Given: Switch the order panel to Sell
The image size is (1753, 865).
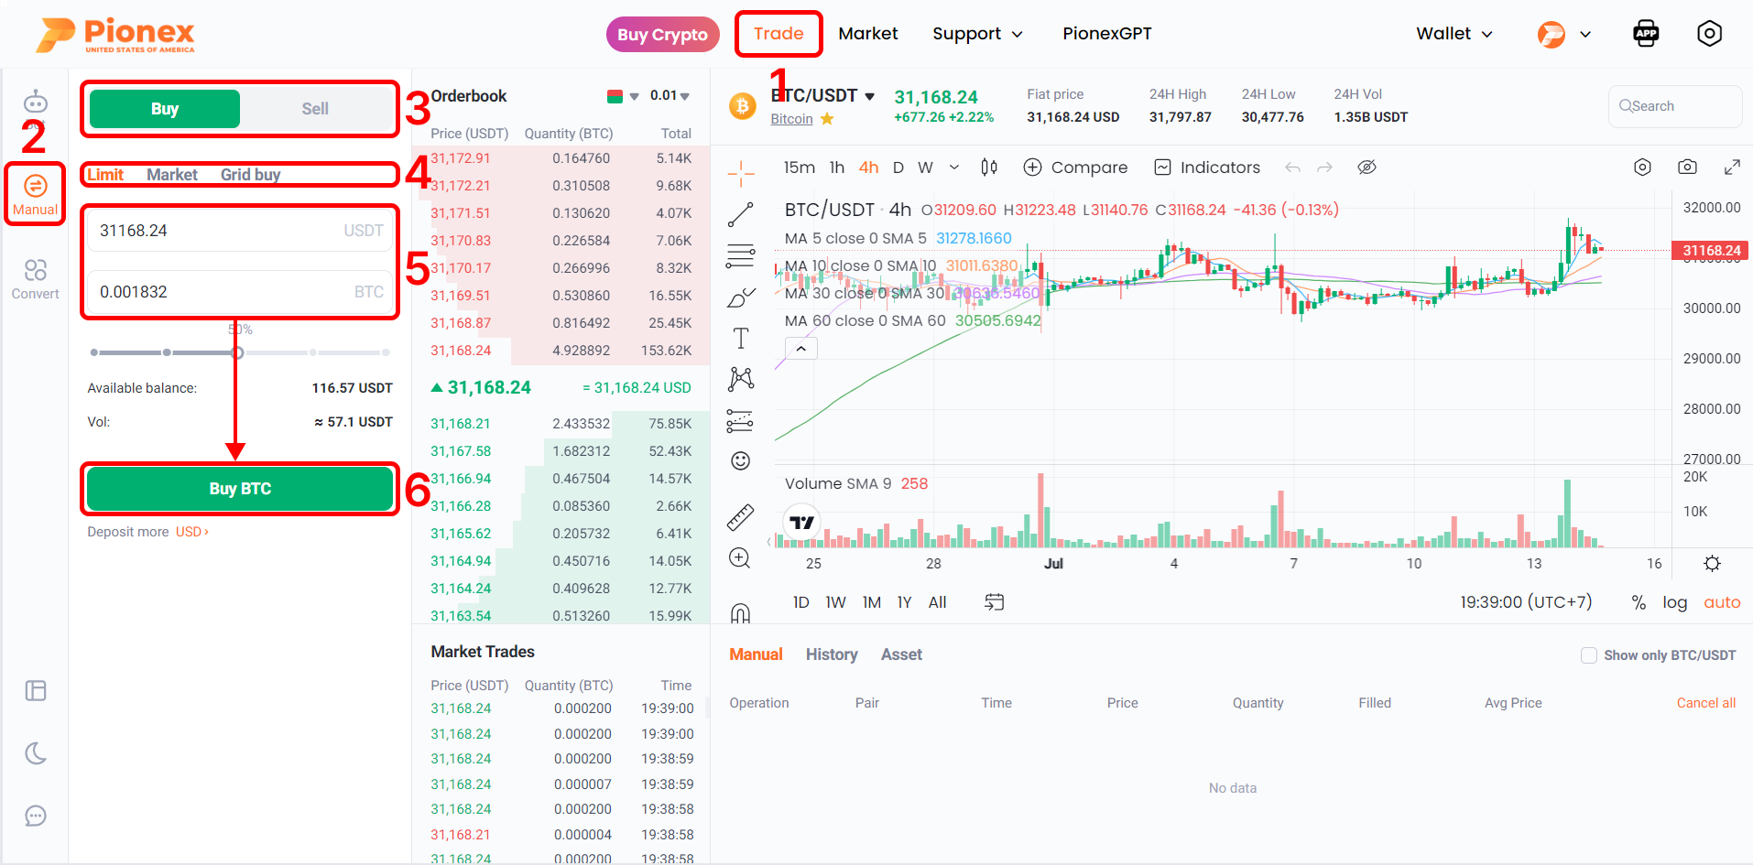Looking at the screenshot, I should click(314, 108).
